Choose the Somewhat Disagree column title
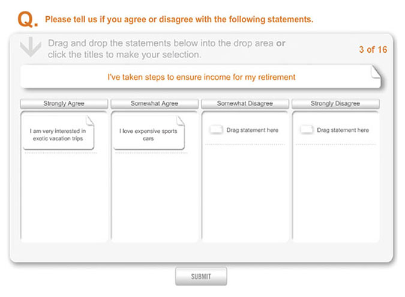This screenshot has height=297, width=405. (x=245, y=104)
